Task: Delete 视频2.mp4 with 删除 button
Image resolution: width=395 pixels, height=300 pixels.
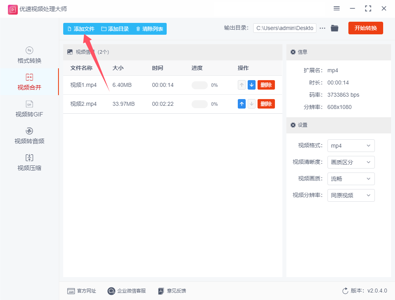Action: click(266, 104)
